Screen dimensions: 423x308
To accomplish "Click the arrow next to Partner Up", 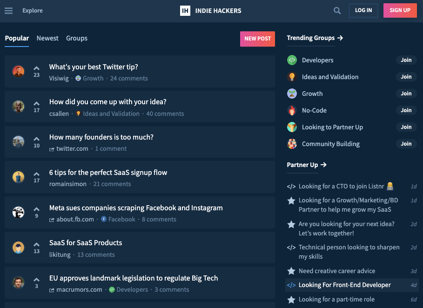I will [x=323, y=165].
